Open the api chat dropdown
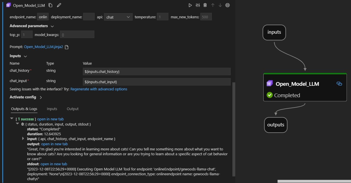The image size is (351, 183). point(118,17)
